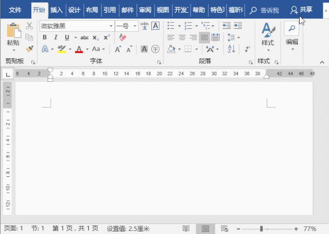
Task: Center align the paragraph
Action: coord(182,38)
